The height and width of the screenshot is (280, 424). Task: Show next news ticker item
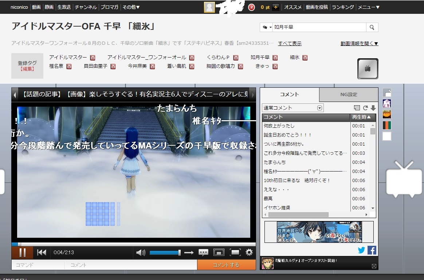[x=253, y=94]
